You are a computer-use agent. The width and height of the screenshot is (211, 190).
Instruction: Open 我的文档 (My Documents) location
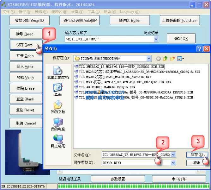[x=58, y=107]
